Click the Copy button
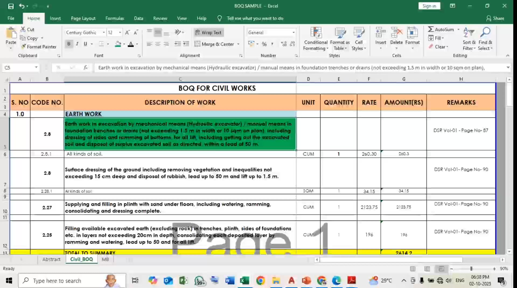The height and width of the screenshot is (288, 517). tap(29, 38)
